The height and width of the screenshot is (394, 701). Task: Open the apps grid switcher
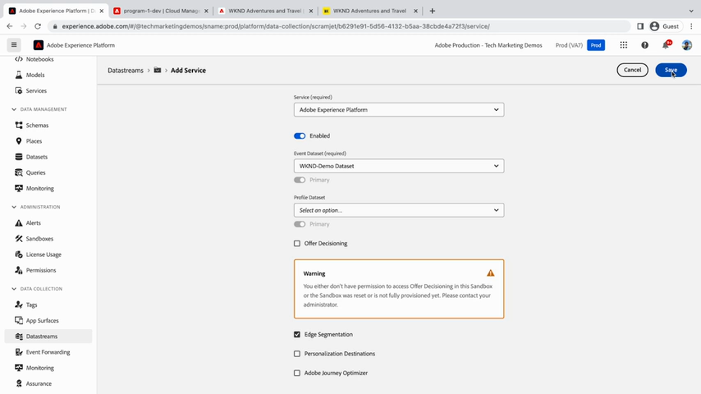click(x=623, y=45)
